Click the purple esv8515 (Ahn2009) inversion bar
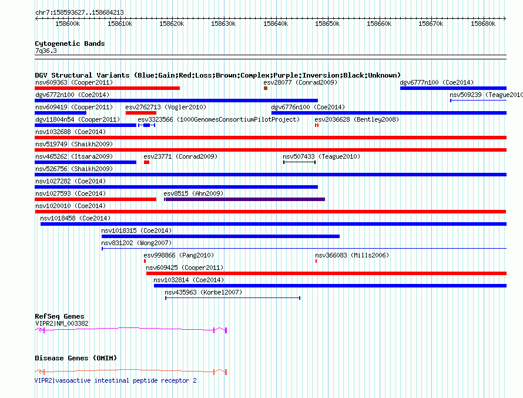Image resolution: width=523 pixels, height=398 pixels. pos(244,199)
